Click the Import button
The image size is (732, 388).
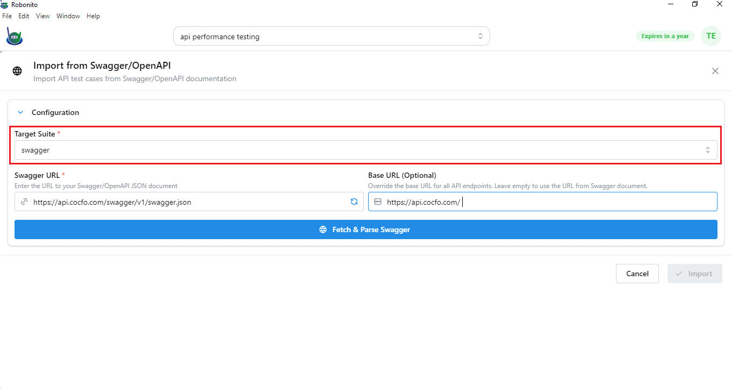click(695, 274)
